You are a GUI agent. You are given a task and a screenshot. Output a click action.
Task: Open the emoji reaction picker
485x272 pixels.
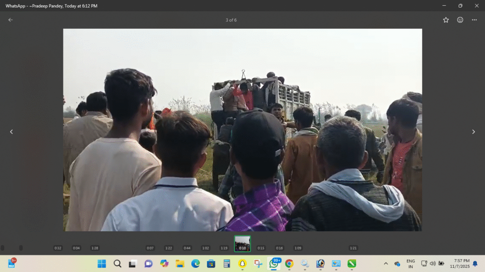[460, 20]
